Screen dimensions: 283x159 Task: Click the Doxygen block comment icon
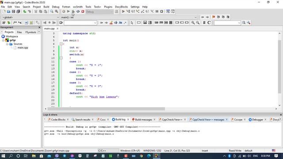tap(15, 23)
